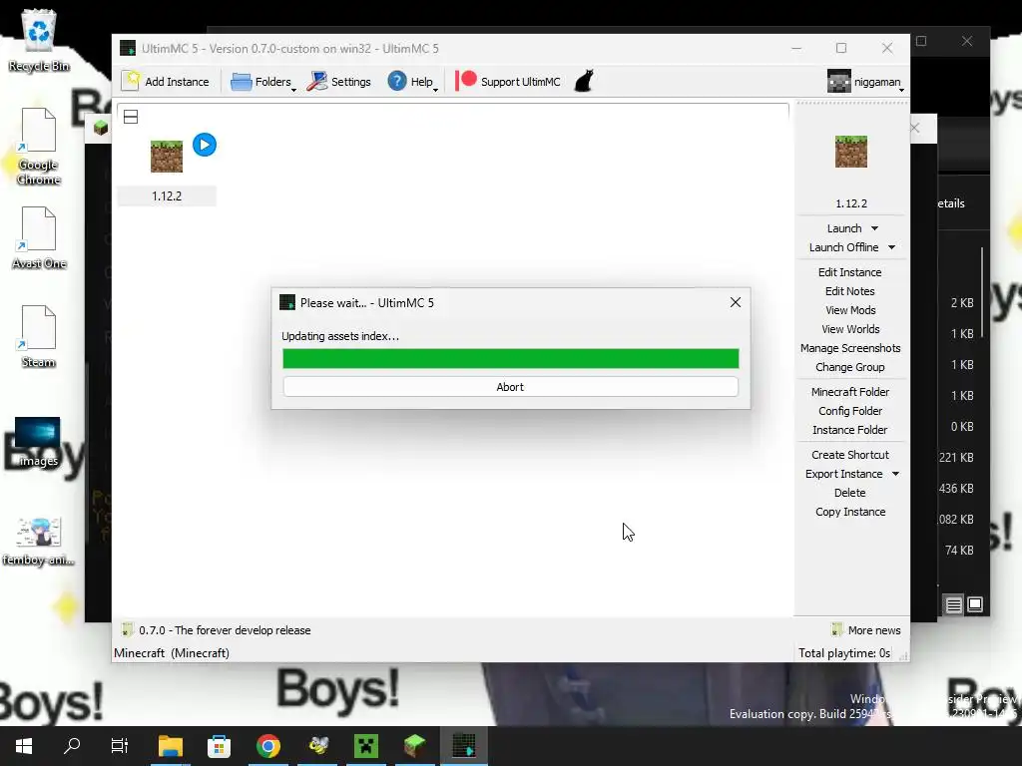This screenshot has width=1022, height=766.
Task: Click the 1.12.2 instance label in list
Action: coord(167,196)
